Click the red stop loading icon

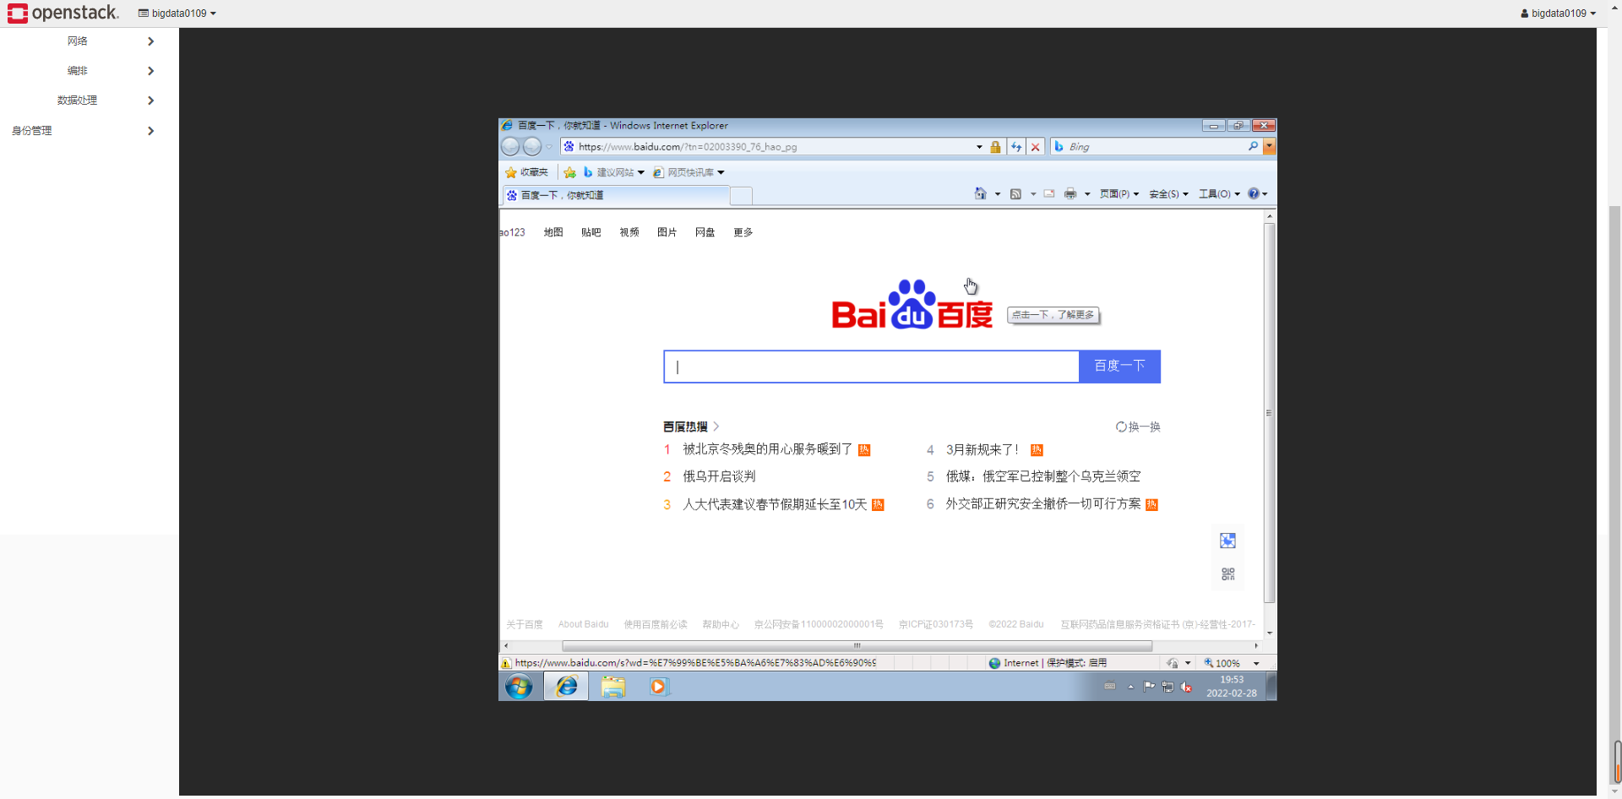tap(1036, 147)
